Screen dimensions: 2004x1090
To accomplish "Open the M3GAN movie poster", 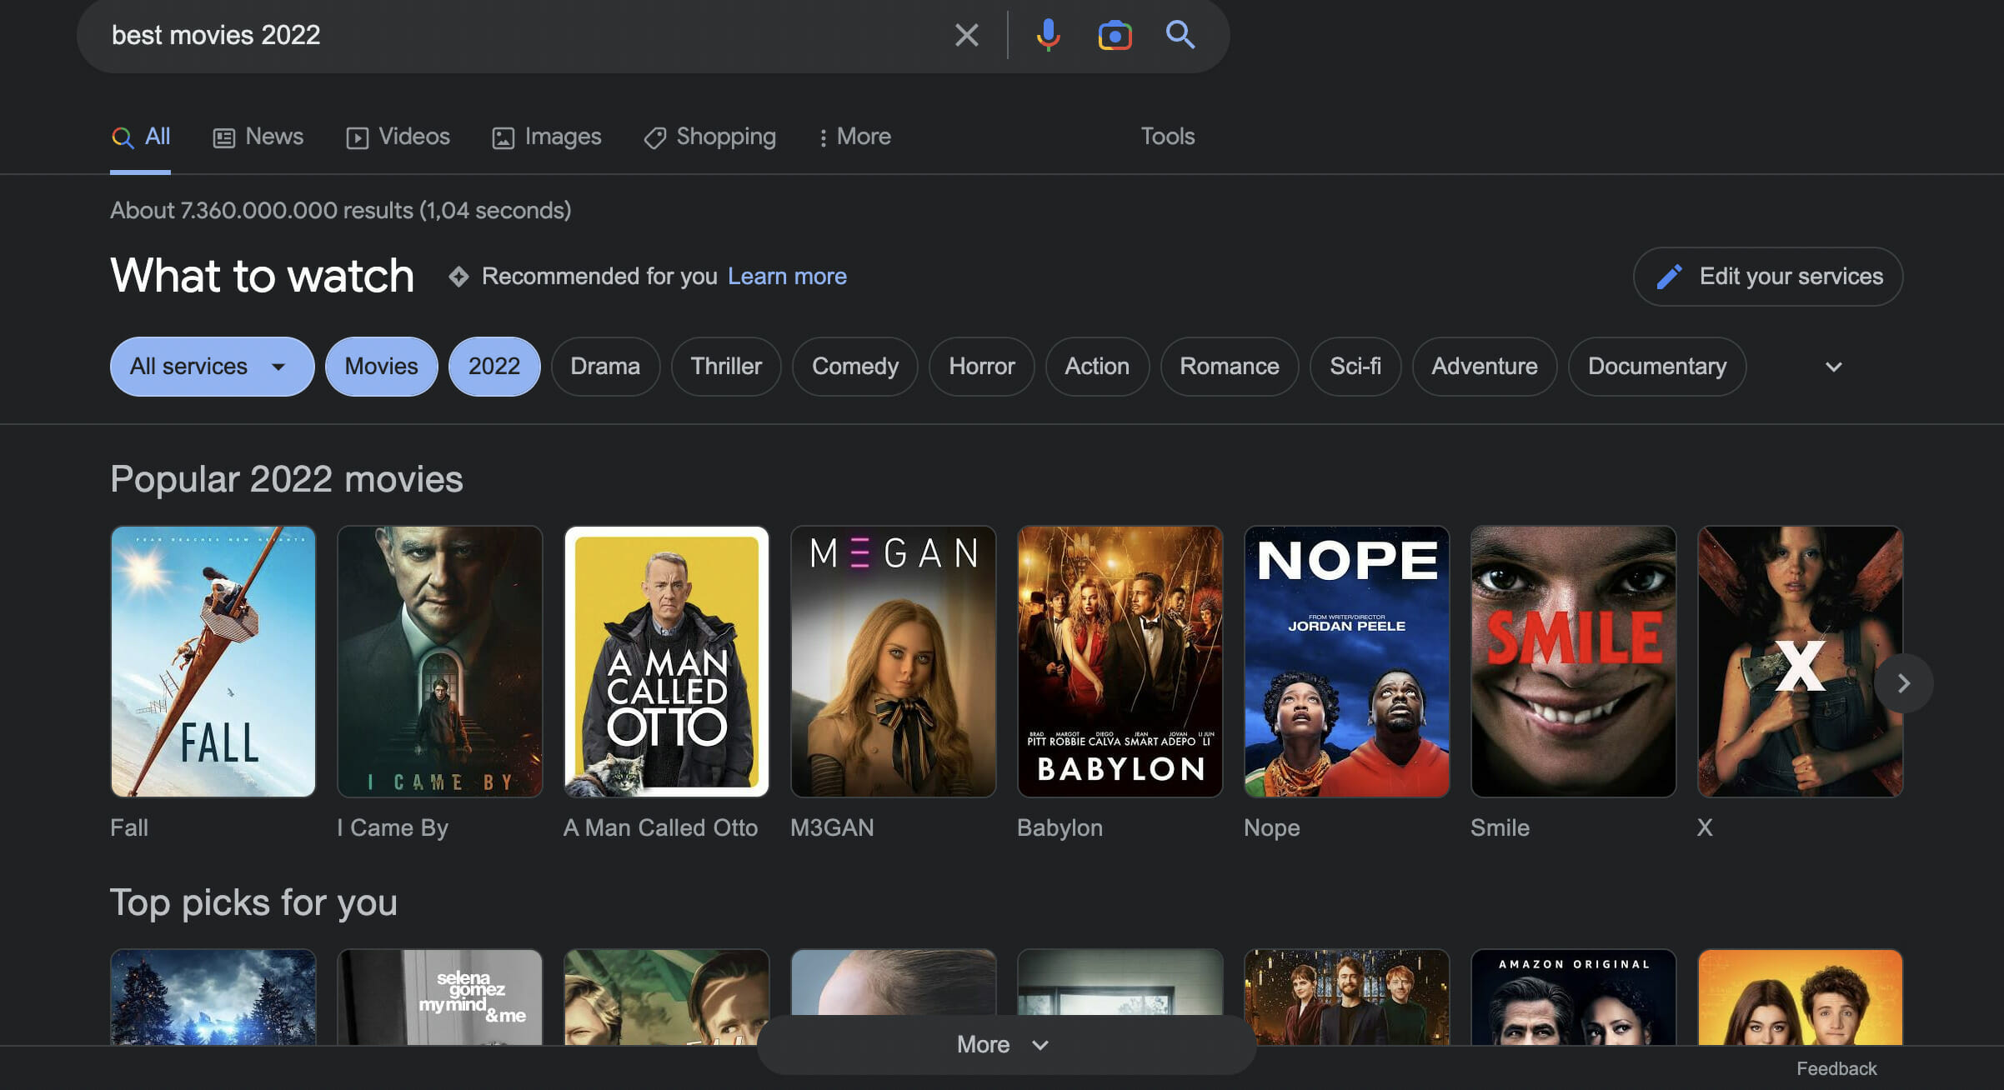I will [894, 661].
